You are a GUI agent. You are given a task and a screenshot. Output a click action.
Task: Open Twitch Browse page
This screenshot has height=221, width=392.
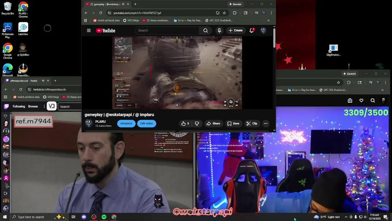[33, 107]
